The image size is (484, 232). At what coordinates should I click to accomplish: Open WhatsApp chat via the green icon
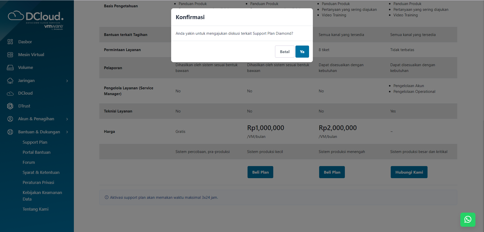click(x=468, y=219)
